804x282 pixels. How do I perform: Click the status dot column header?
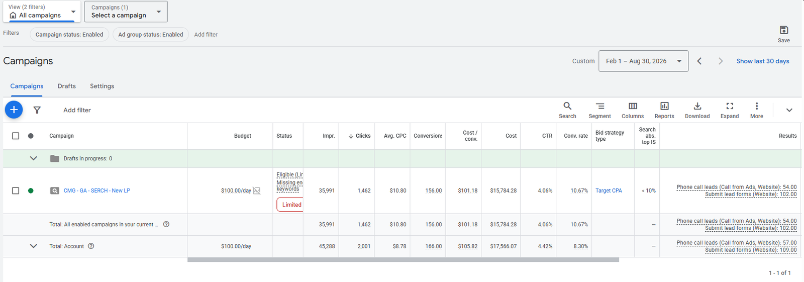(31, 136)
